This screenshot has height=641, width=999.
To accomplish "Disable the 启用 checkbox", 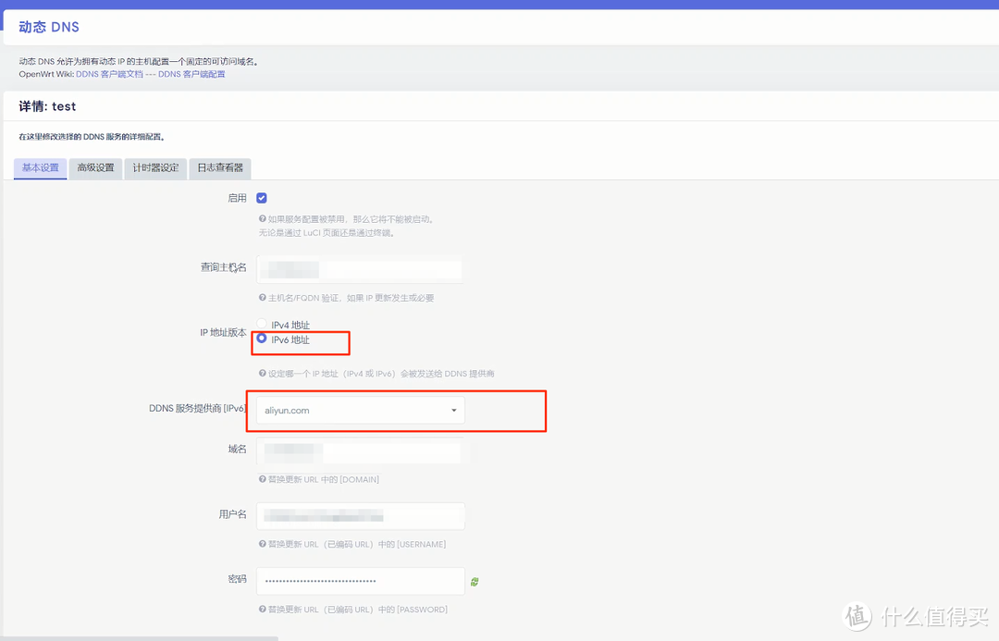I will tap(262, 197).
